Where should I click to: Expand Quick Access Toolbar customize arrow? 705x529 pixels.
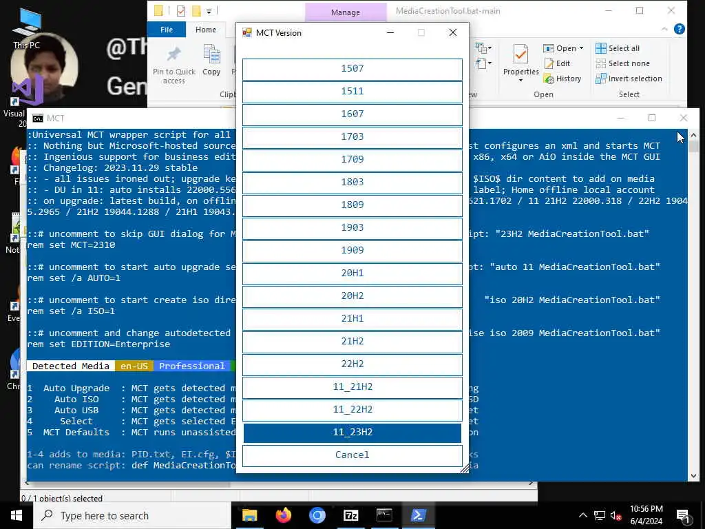[x=209, y=11]
